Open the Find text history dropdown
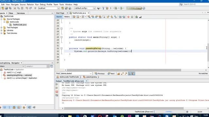209x117 pixels. 91,73
